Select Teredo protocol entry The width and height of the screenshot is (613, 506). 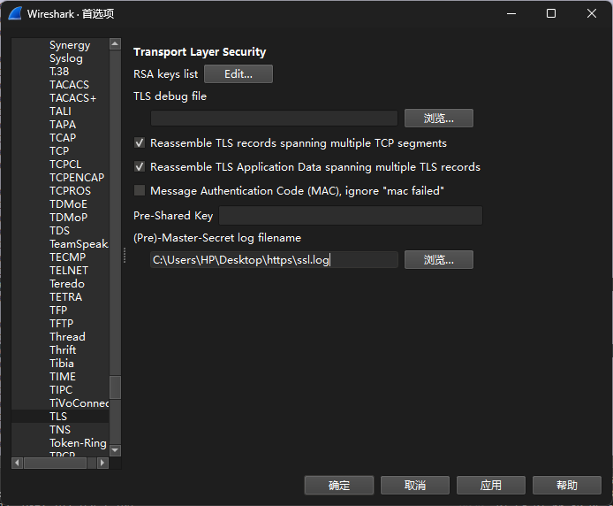click(x=67, y=284)
